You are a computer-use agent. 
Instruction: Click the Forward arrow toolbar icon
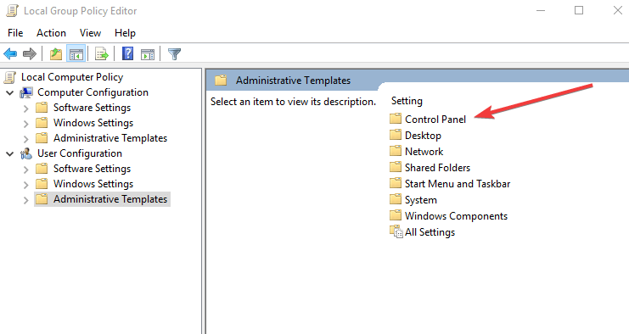(30, 53)
